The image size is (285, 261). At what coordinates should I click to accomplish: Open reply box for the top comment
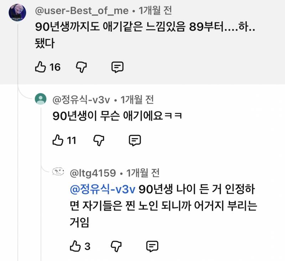pyautogui.click(x=118, y=66)
